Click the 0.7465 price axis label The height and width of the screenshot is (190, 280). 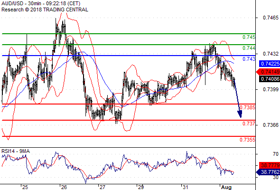coord(271,18)
